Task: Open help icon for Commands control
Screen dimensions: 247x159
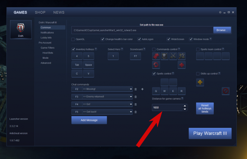Action: pyautogui.click(x=179, y=49)
